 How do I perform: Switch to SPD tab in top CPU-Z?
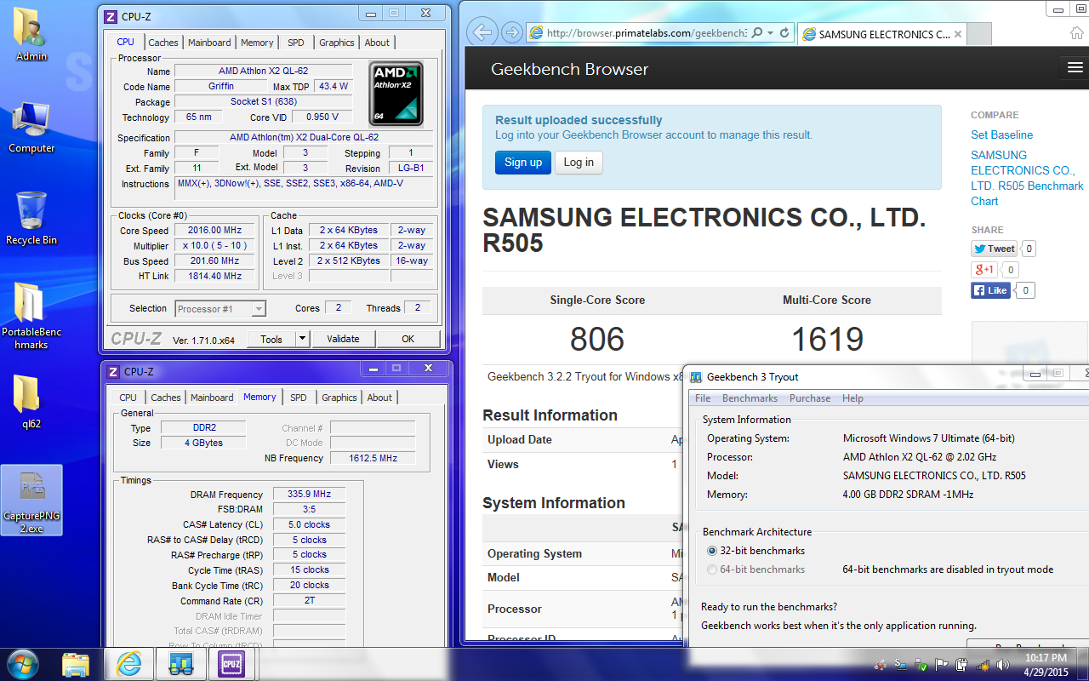(x=295, y=43)
